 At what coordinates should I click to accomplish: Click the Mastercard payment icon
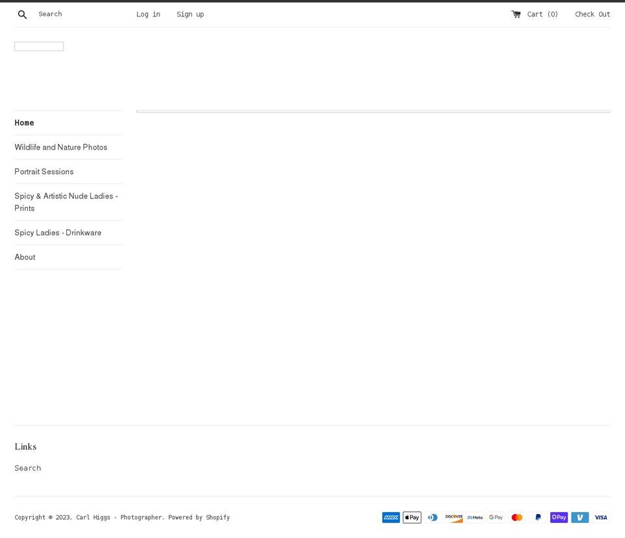tap(517, 517)
